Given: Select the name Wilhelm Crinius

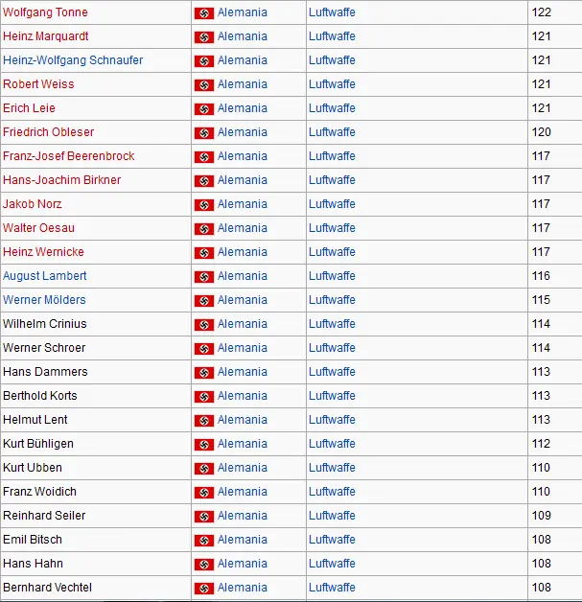Looking at the screenshot, I should coord(44,324).
